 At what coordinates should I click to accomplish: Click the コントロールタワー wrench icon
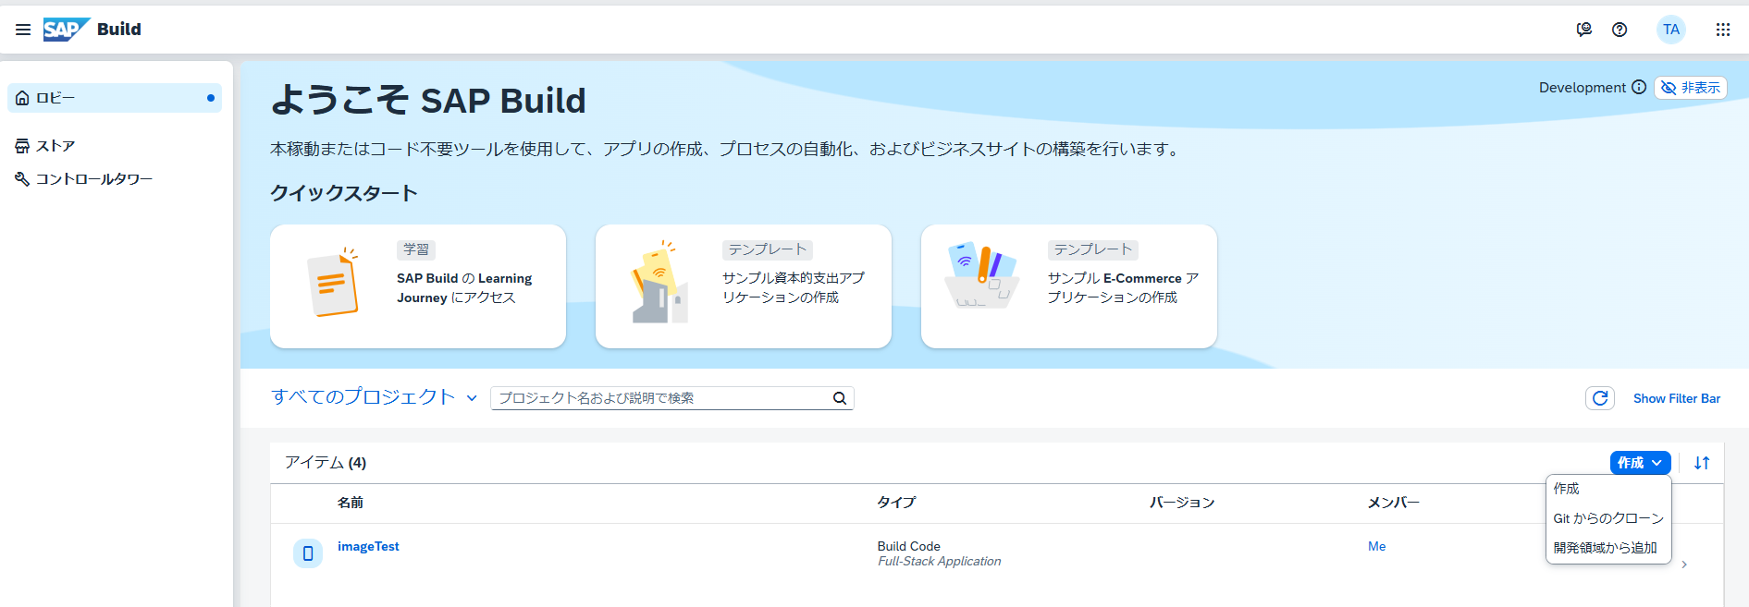coord(22,179)
